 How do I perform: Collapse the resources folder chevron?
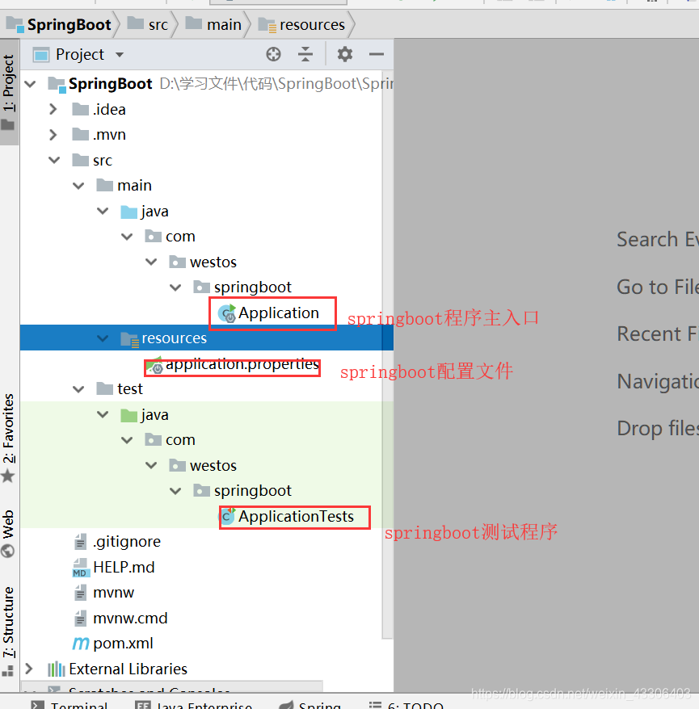(103, 338)
